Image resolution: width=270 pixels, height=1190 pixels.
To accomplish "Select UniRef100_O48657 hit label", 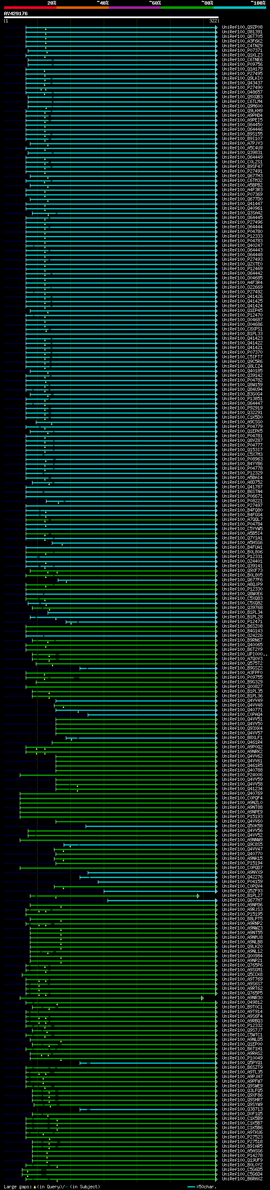I will tap(242, 92).
